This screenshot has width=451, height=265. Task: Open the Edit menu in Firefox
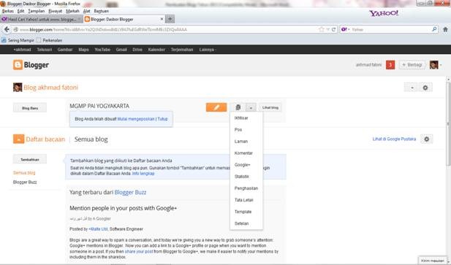(20, 11)
